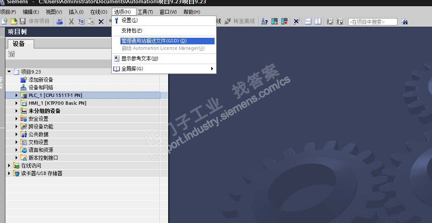The height and width of the screenshot is (223, 432).
Task: Click the cross-reference icon with X
Action: click(x=296, y=21)
